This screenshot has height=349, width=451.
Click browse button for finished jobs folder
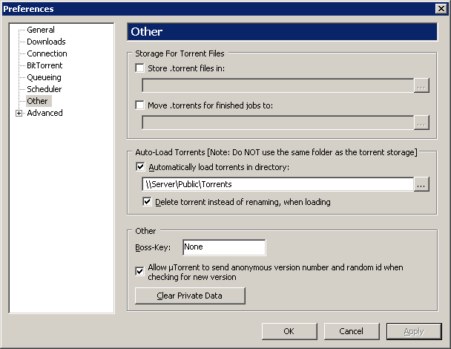(x=421, y=123)
